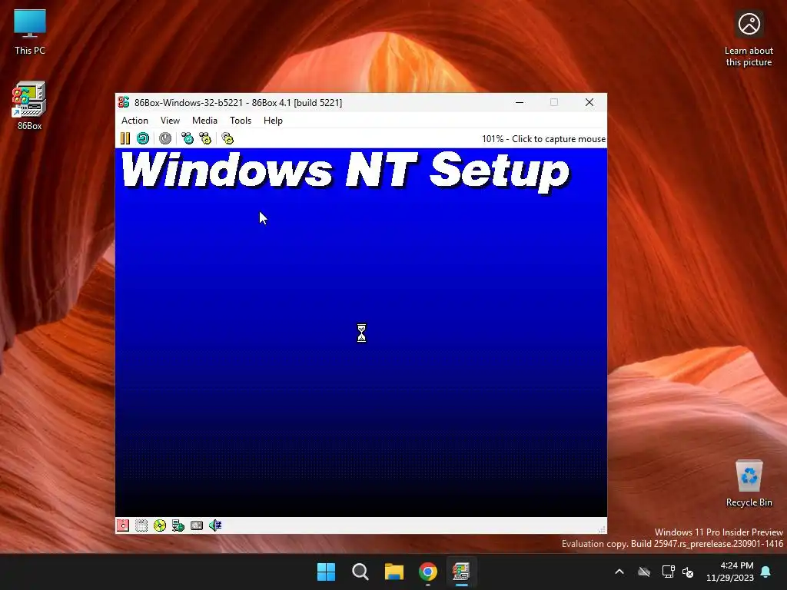Click the CD-ROM disc status bar icon

click(160, 525)
